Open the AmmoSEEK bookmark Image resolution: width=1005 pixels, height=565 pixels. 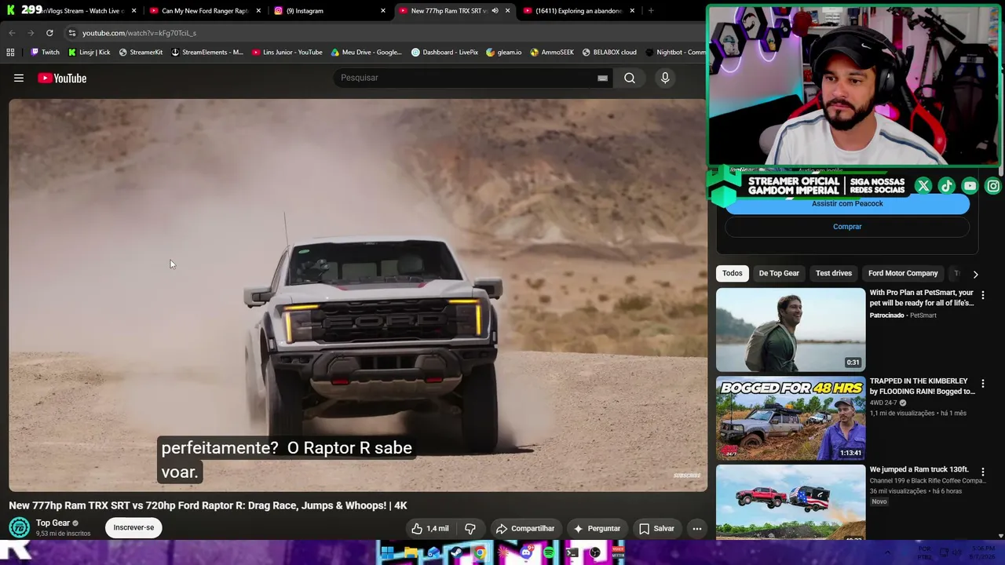(x=552, y=53)
